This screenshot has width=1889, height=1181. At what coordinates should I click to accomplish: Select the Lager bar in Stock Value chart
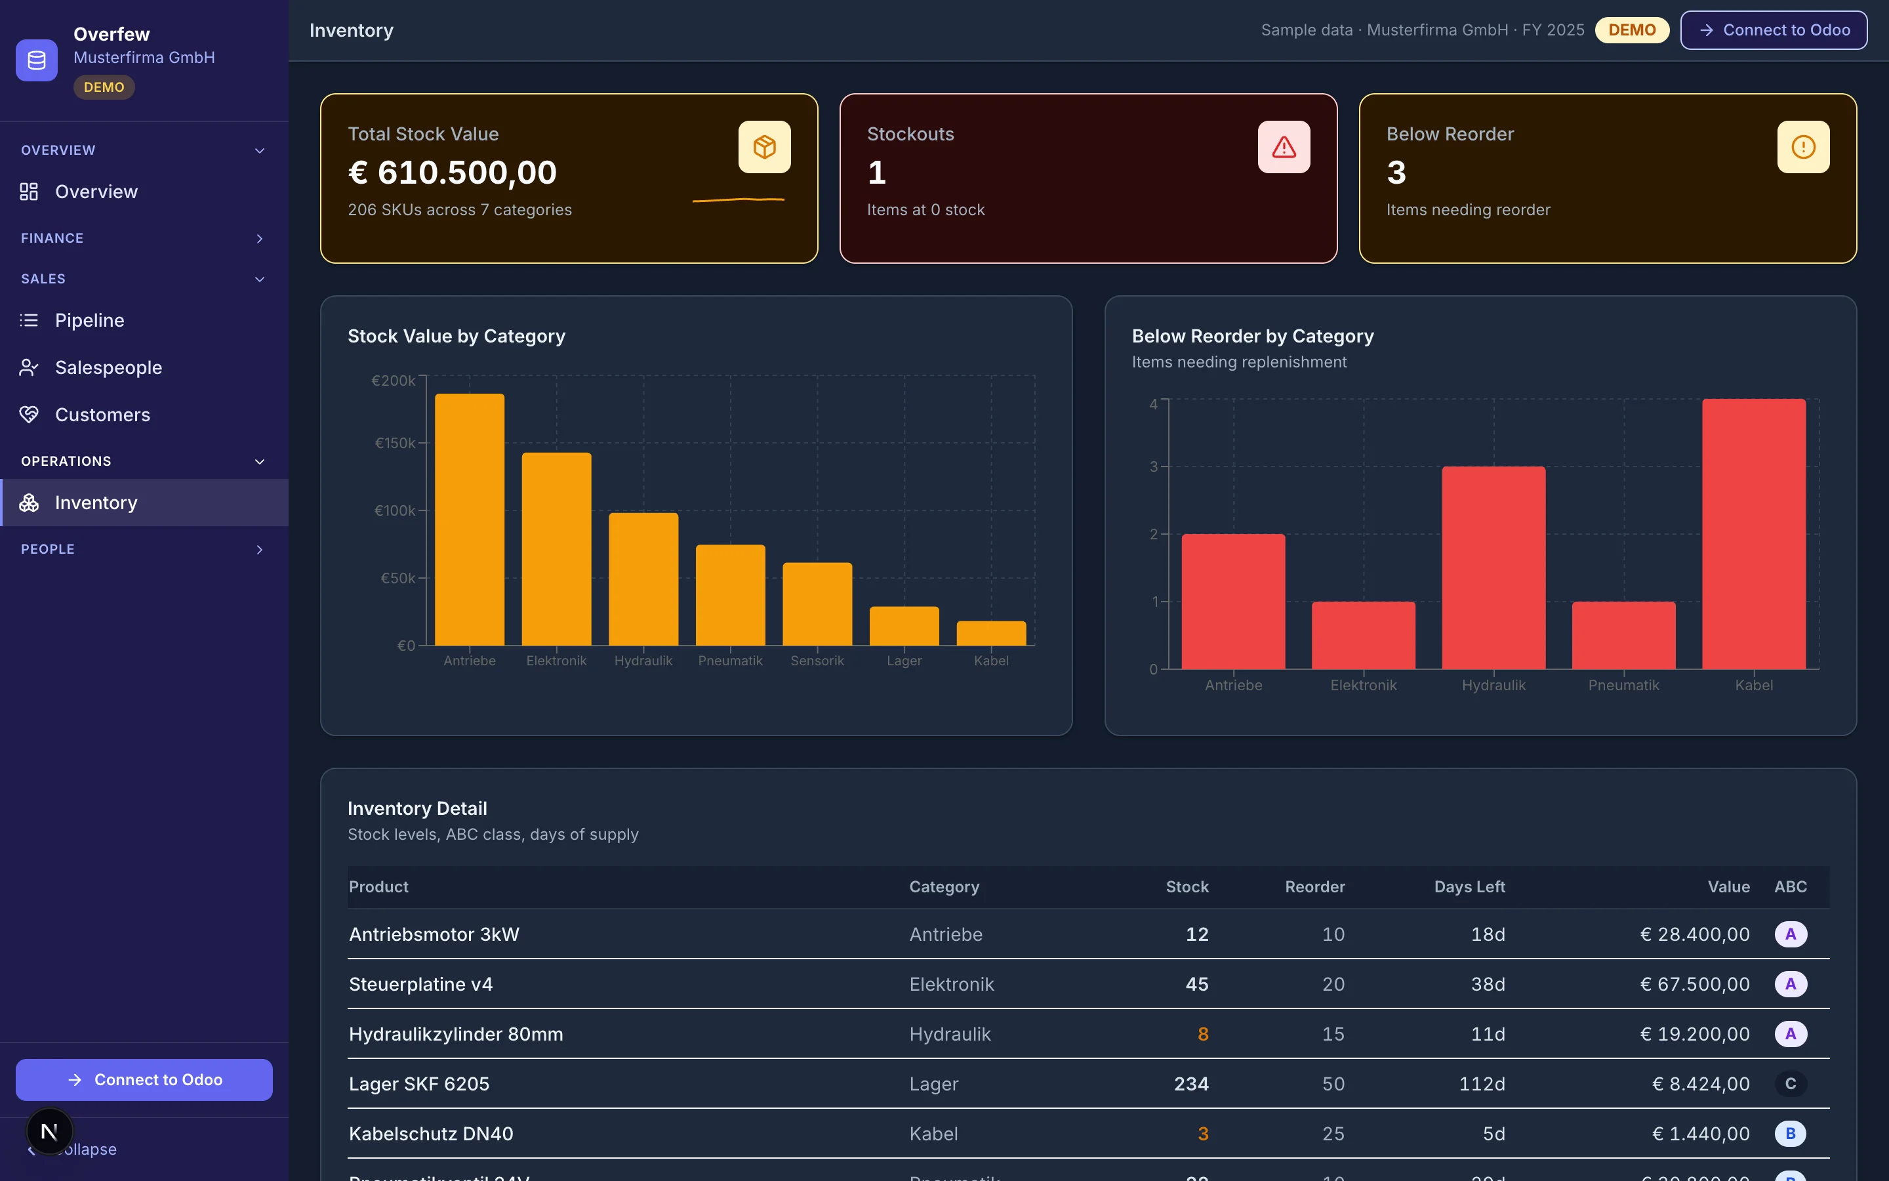[x=904, y=626]
